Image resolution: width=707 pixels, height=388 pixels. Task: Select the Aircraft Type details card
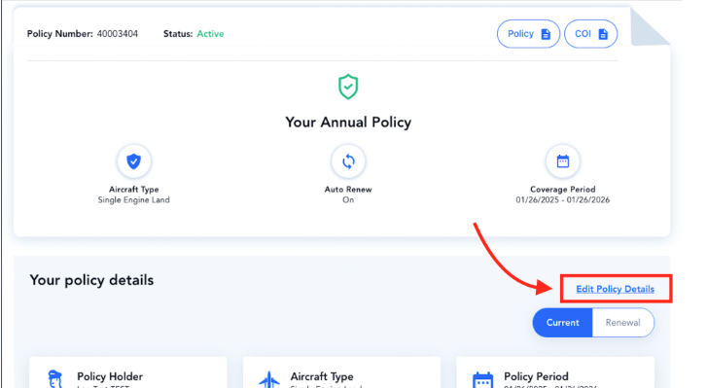[341, 372]
